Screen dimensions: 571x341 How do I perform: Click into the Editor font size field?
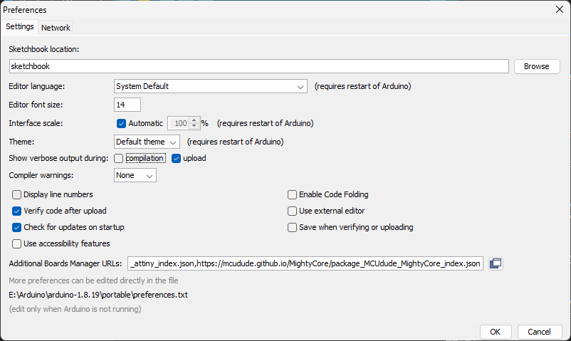127,105
